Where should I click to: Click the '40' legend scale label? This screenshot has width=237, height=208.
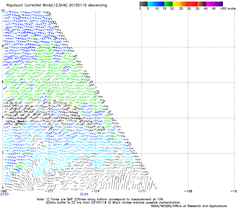tap(206, 9)
